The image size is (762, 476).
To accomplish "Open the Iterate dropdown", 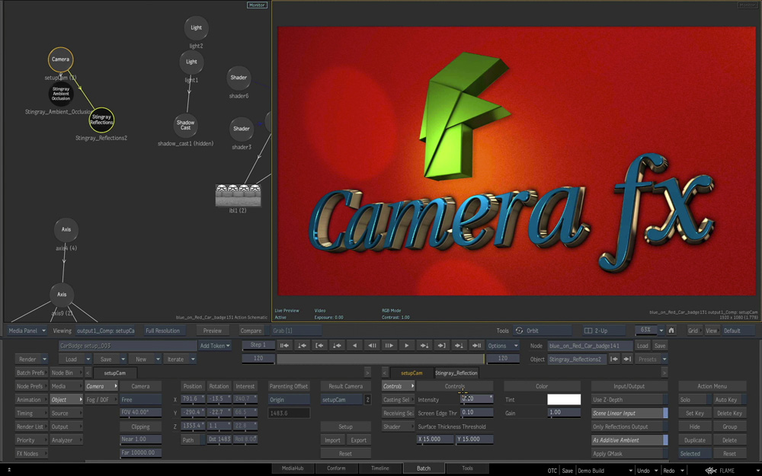I will click(179, 359).
